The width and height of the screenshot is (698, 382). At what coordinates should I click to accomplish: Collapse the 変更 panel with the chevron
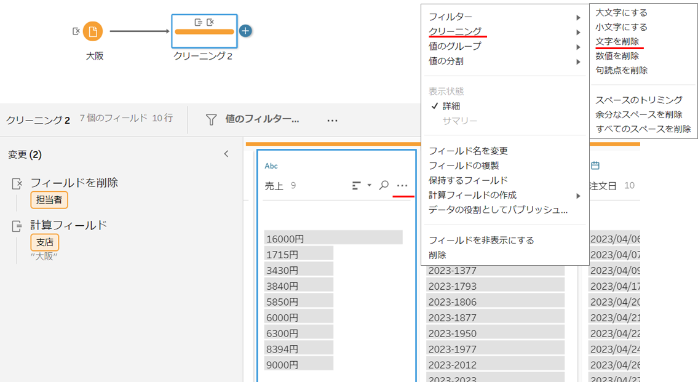tap(227, 154)
